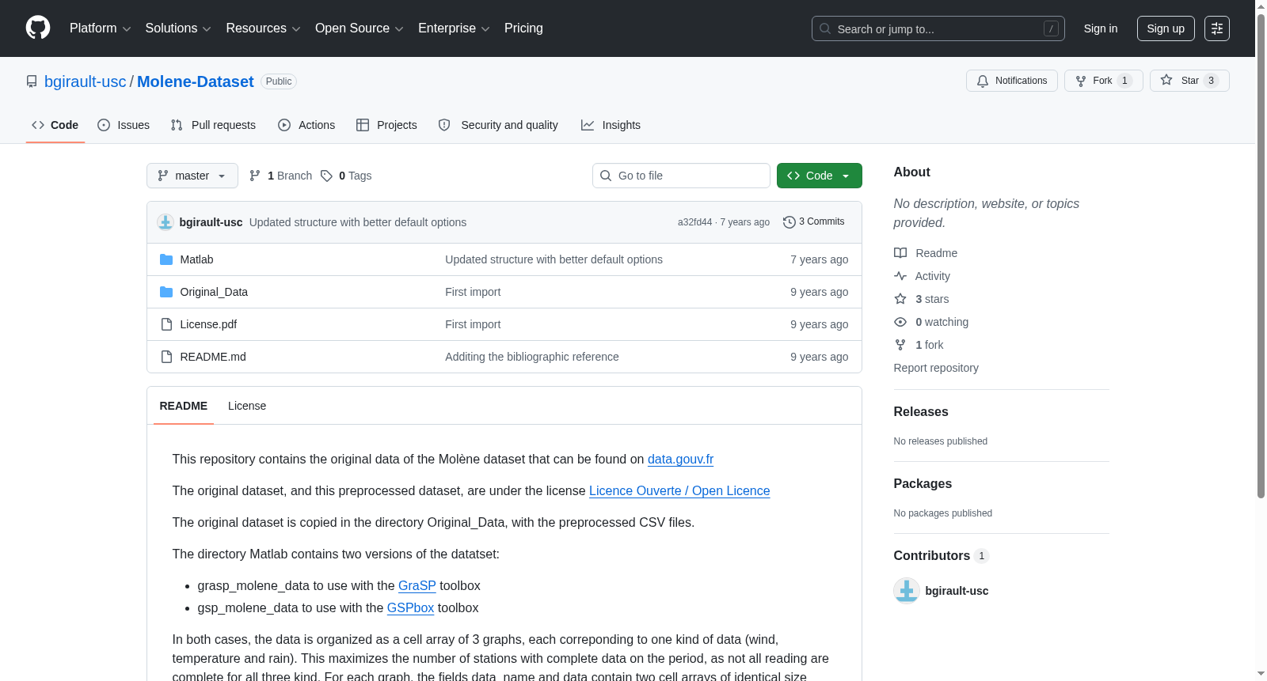Click the branch icon beside 1 Branch
This screenshot has height=681, width=1267.
pyautogui.click(x=255, y=176)
